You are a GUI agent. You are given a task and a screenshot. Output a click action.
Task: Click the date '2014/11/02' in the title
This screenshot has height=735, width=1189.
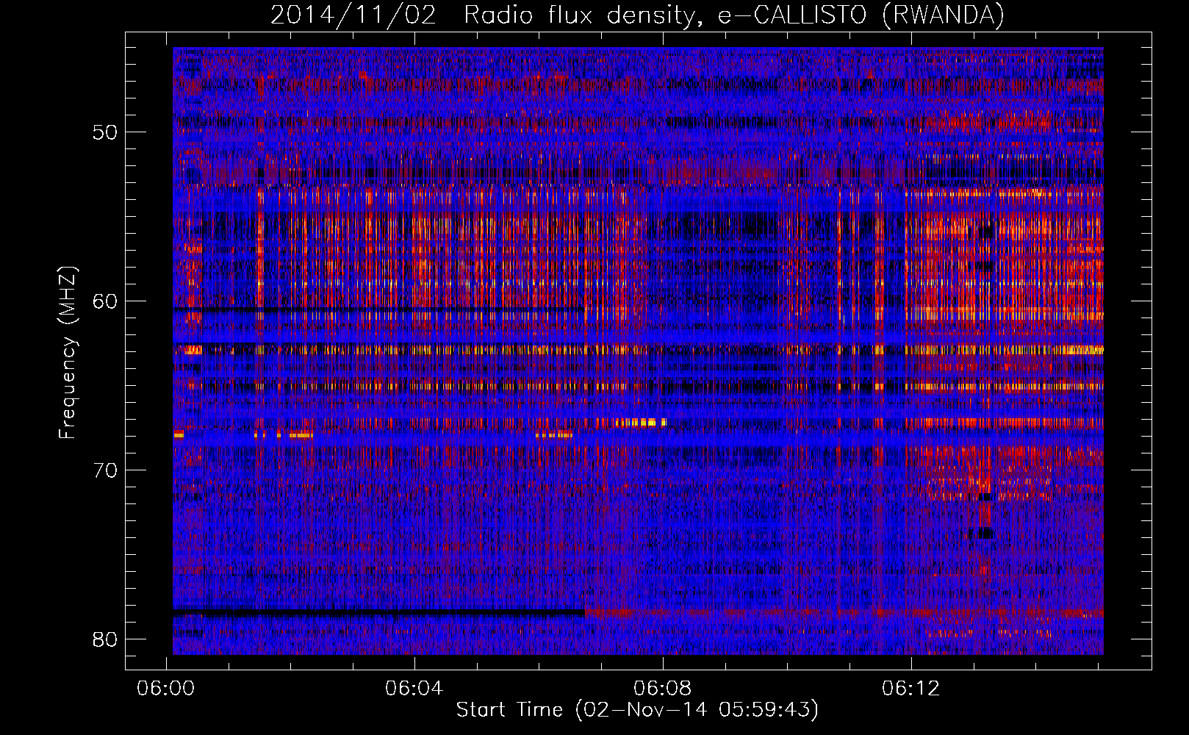pyautogui.click(x=353, y=15)
